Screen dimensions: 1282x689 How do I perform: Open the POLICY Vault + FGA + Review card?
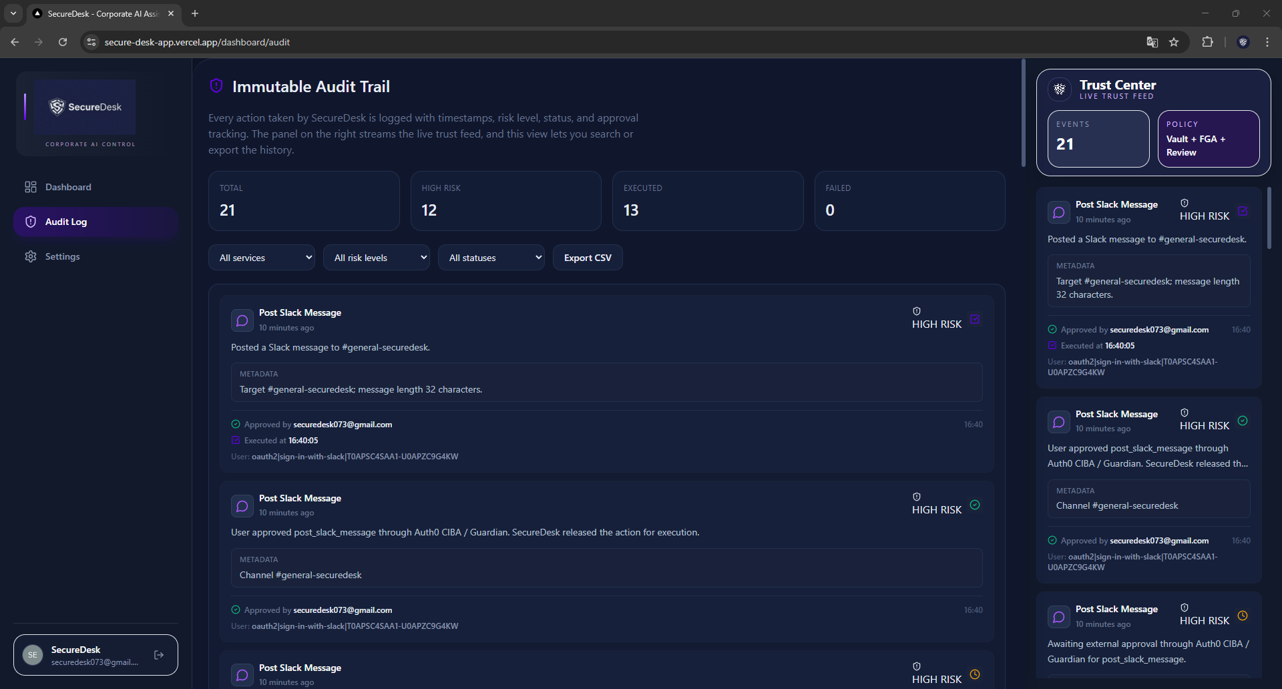point(1209,139)
